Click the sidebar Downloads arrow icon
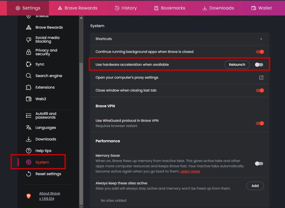This screenshot has height=208, width=285. 29,139
